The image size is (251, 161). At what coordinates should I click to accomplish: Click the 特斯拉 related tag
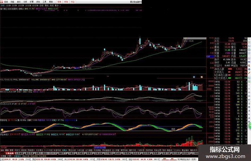[89, 153]
